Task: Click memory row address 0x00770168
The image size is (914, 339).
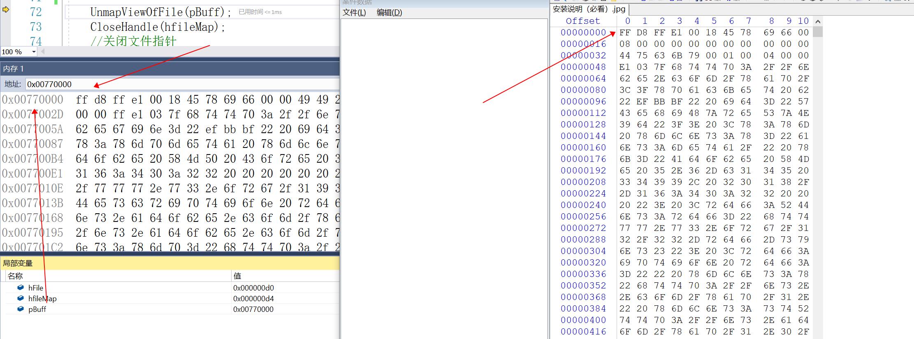Action: tap(32, 218)
